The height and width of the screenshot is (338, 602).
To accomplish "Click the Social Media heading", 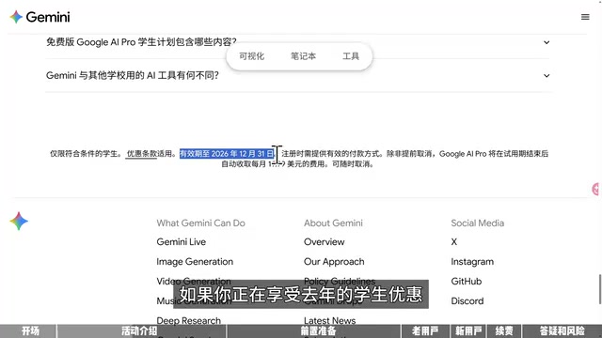I will click(x=477, y=223).
